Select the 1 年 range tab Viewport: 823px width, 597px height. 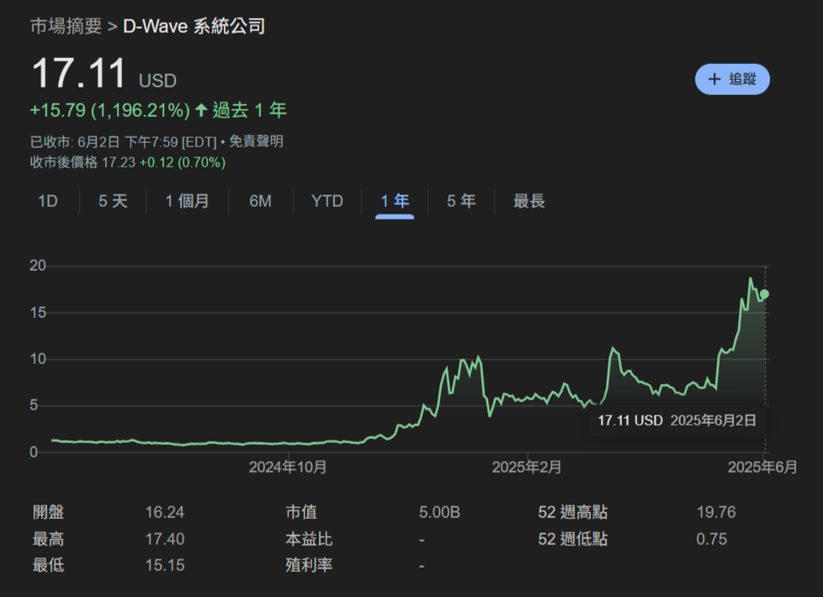(x=395, y=201)
